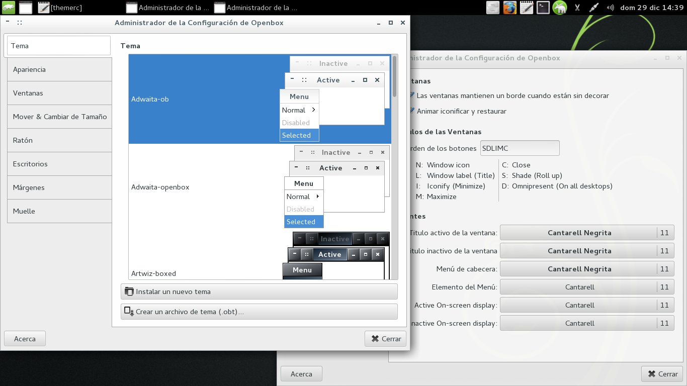Click Crear un archivo de tema (.obt)
The image size is (687, 386).
[259, 312]
